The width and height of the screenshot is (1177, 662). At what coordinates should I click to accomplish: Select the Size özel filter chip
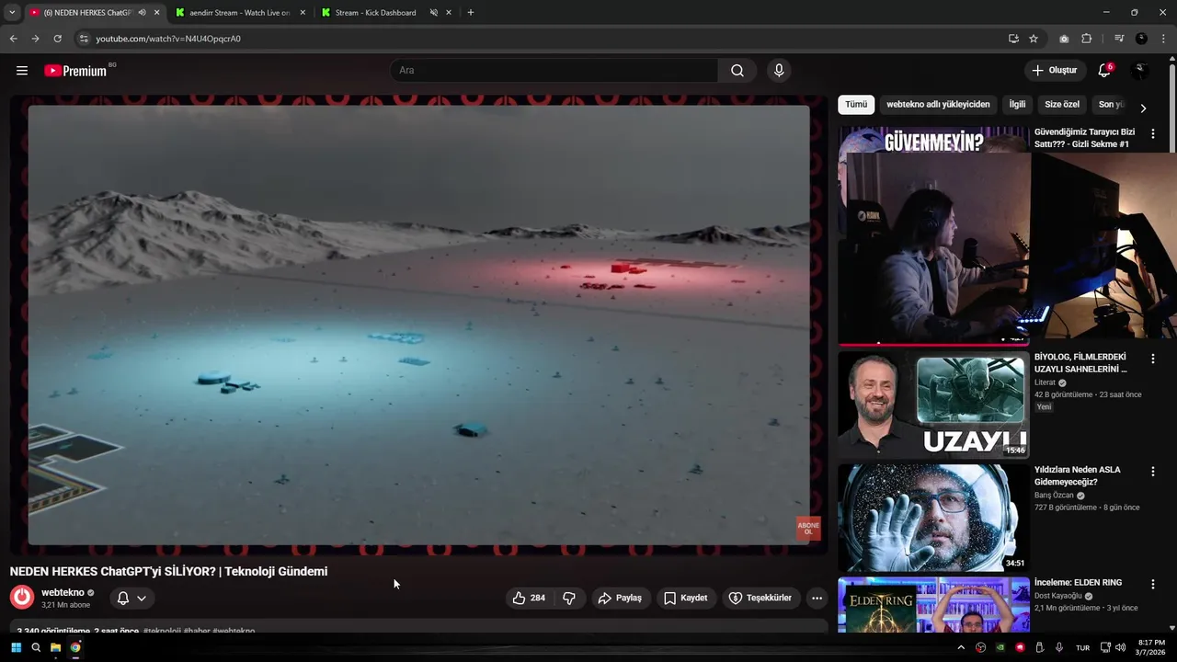(x=1062, y=105)
